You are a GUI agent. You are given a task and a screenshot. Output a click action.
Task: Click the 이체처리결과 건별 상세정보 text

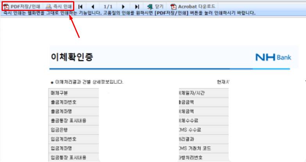click(x=89, y=82)
